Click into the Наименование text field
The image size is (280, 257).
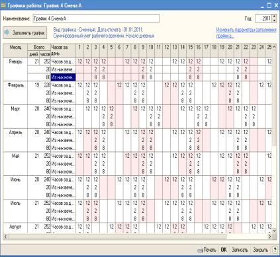(96, 18)
